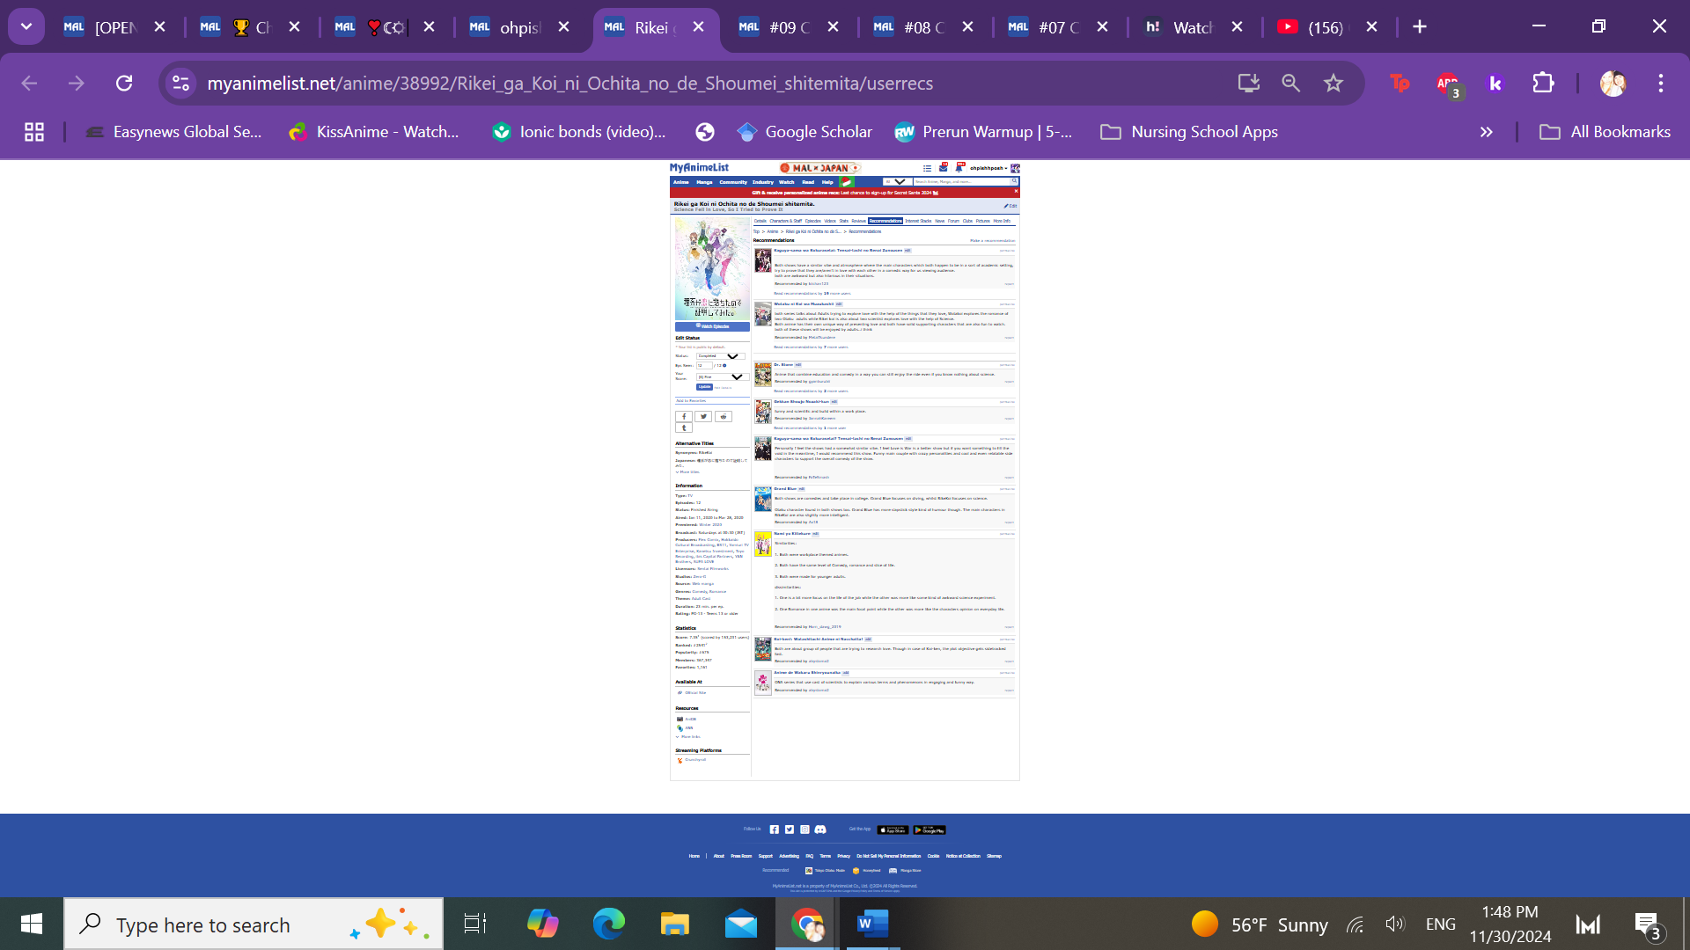
Task: Switch to the ohpisl browser tab
Action: [x=519, y=26]
